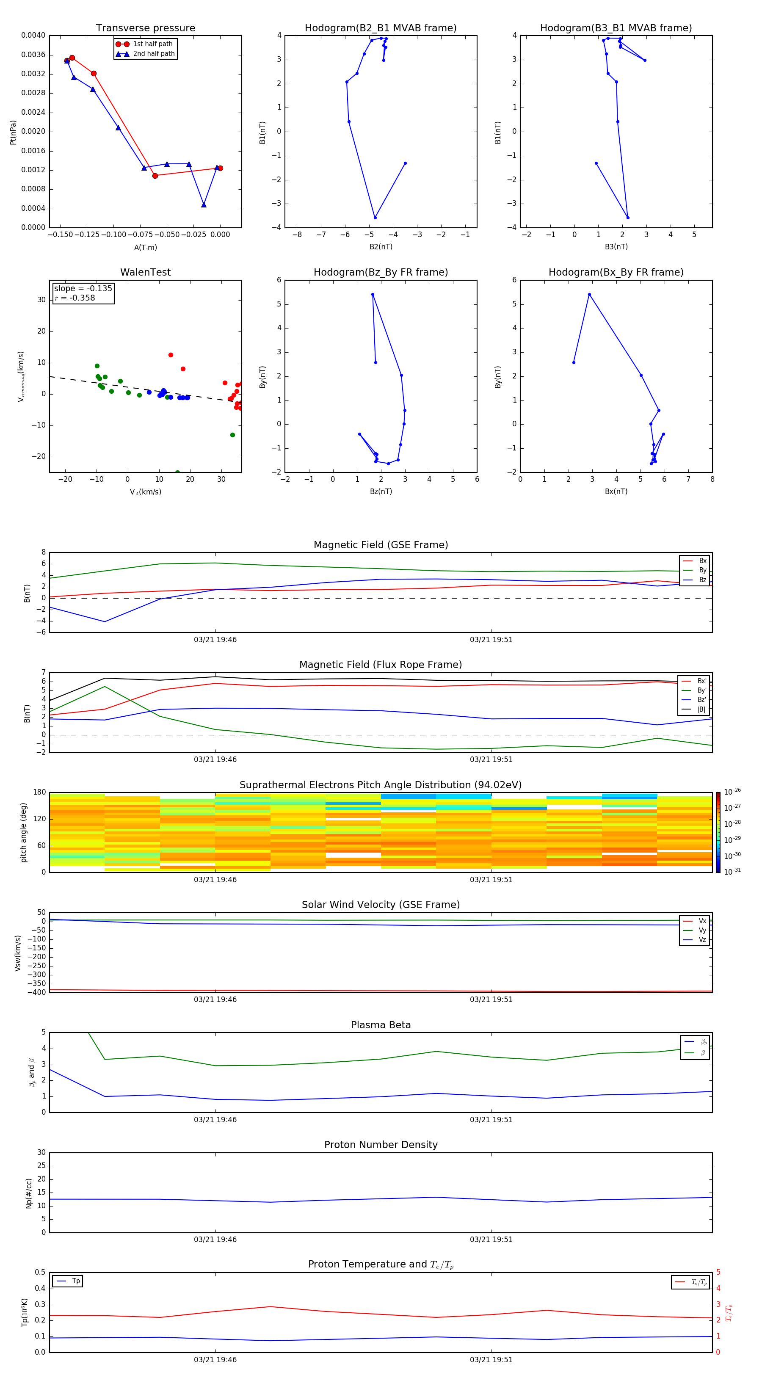Select the "slope = -0.135" annotation
Viewport: 762px width, 1397px height.
pyautogui.click(x=83, y=289)
